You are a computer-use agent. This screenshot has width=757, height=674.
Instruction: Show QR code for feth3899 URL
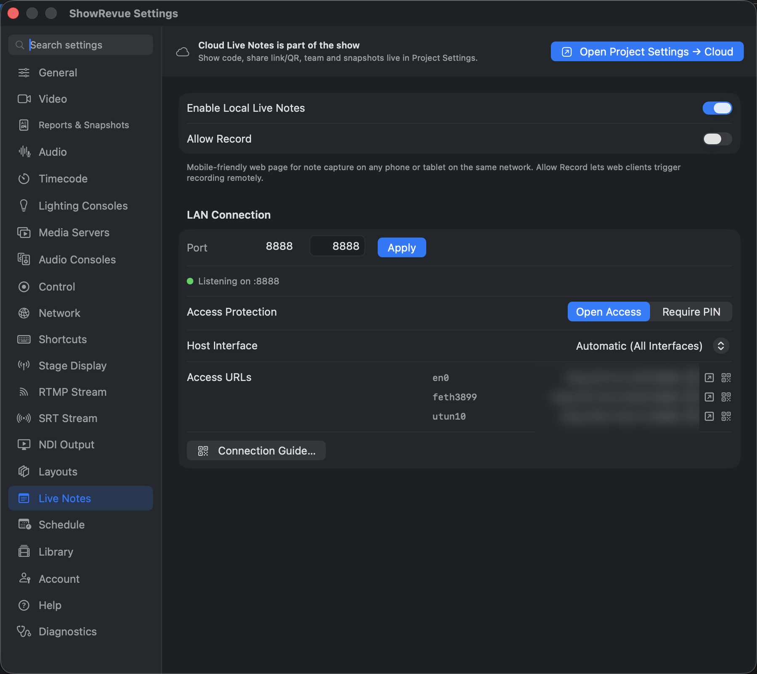pyautogui.click(x=726, y=397)
